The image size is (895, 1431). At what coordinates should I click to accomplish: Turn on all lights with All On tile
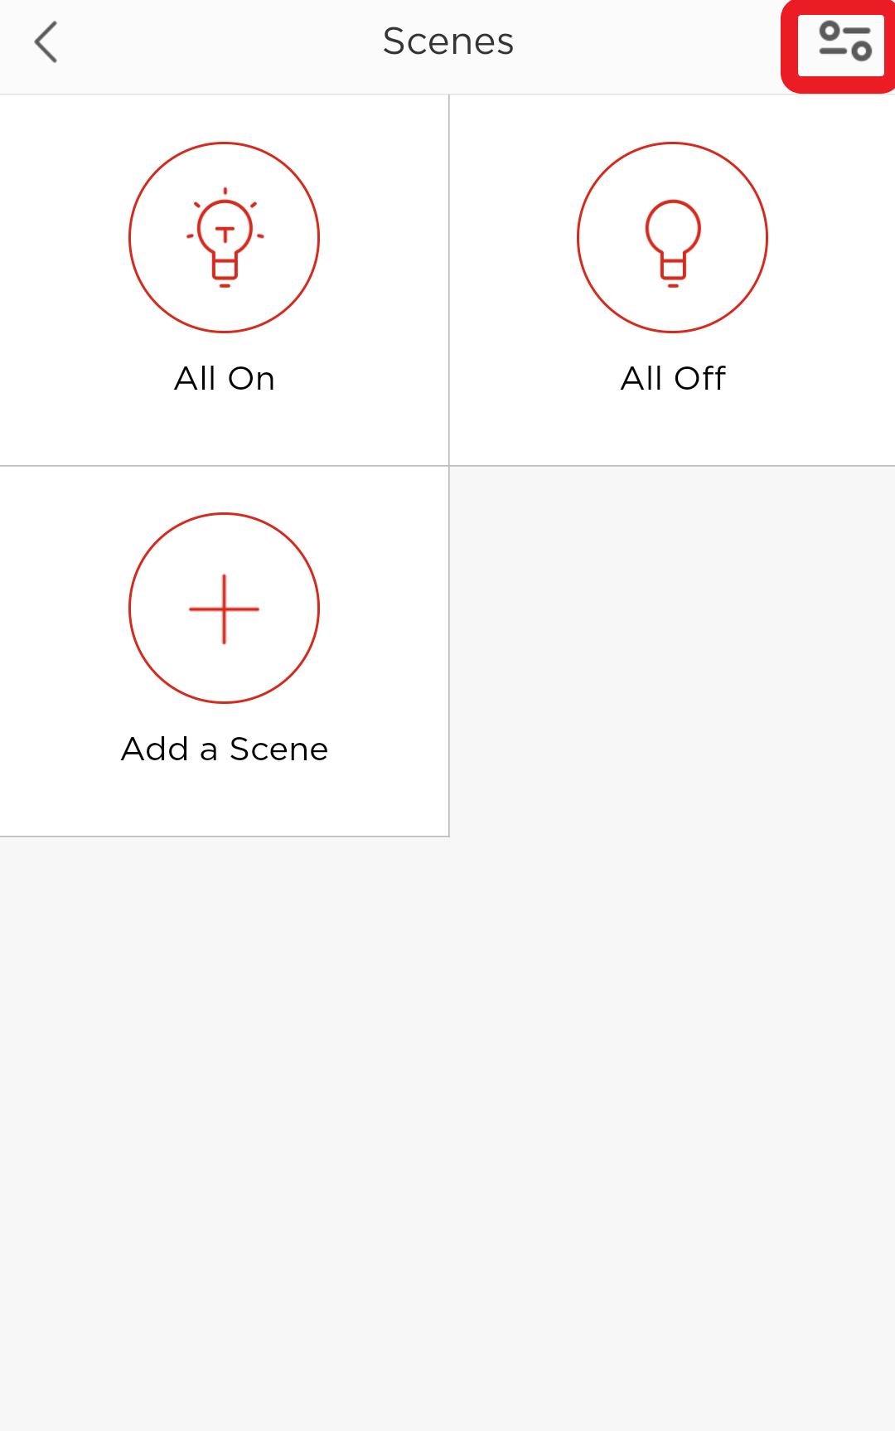[x=224, y=280]
